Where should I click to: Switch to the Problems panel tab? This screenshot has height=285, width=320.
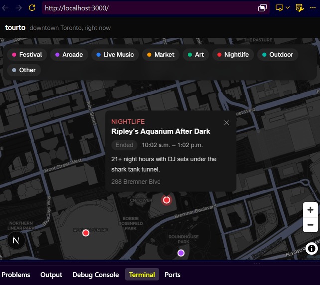click(x=16, y=275)
